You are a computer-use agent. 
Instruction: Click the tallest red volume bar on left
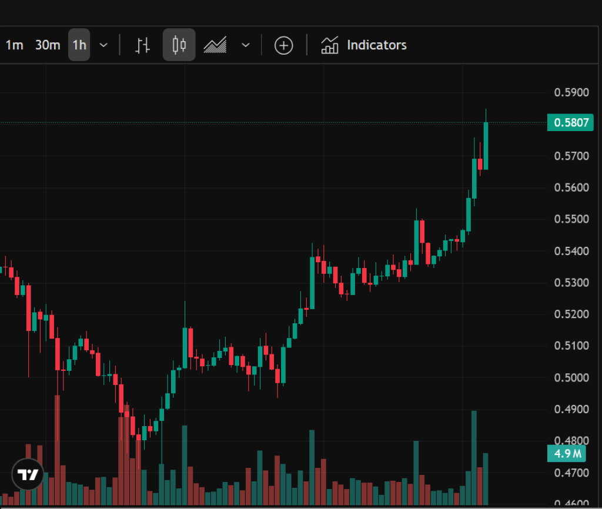tap(57, 447)
